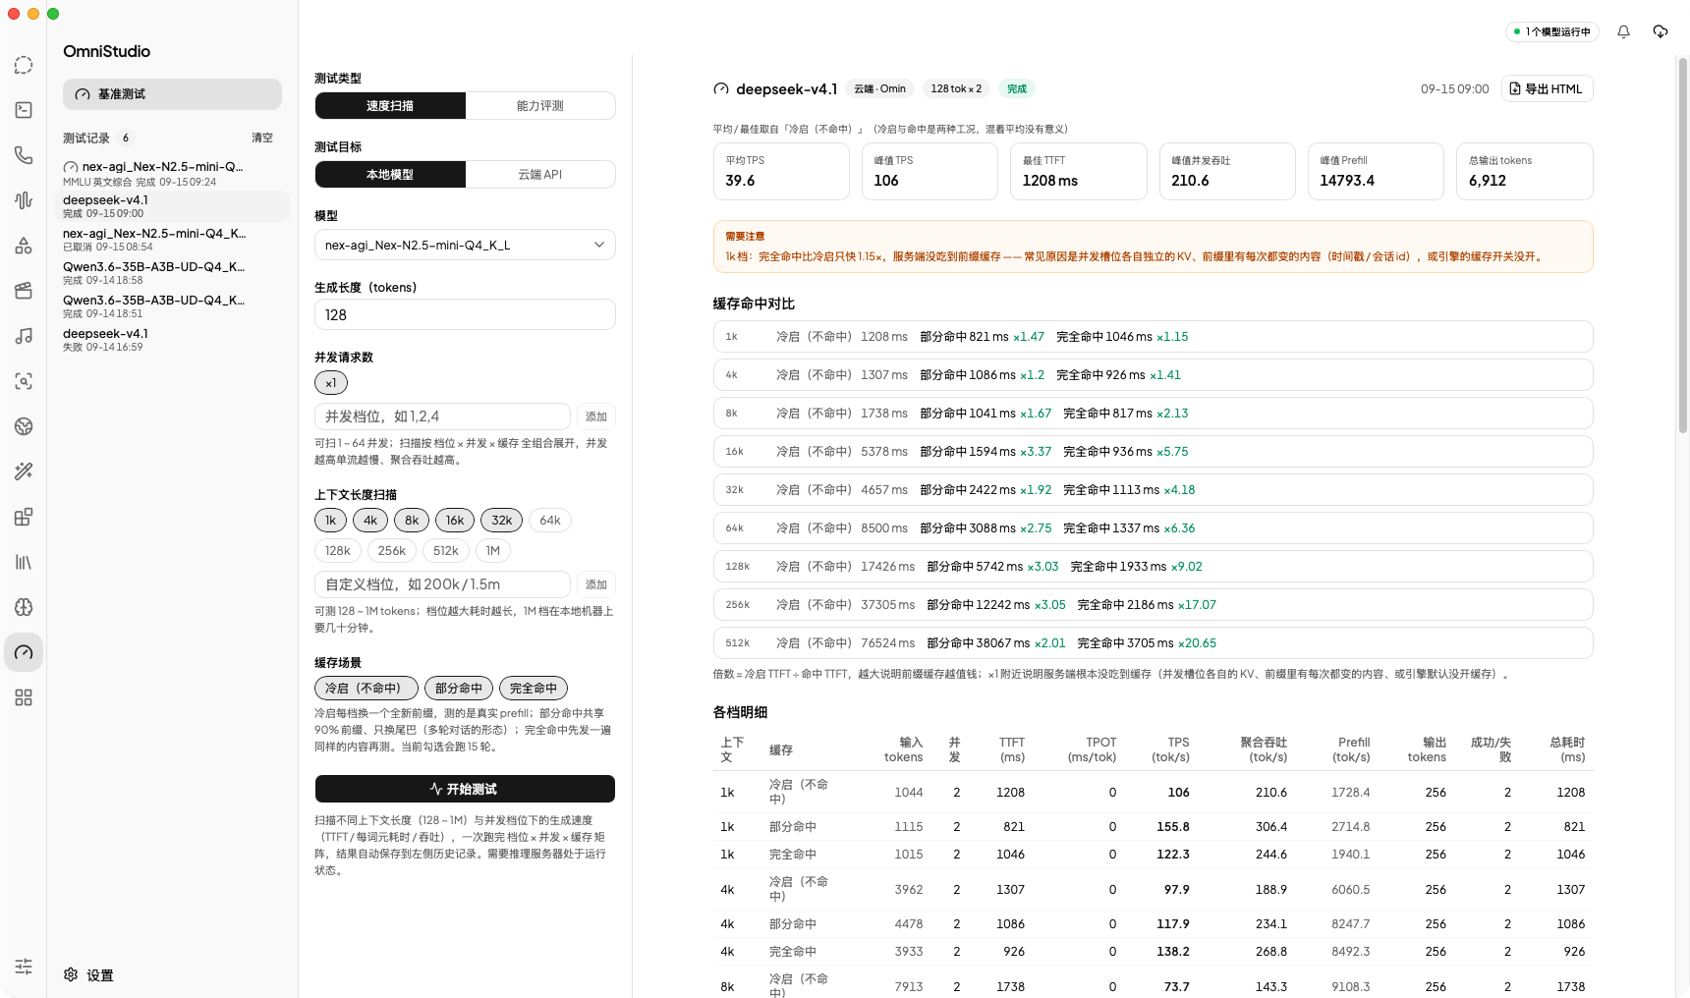Open the four-square grid icon in sidebar
Viewport: 1690px width, 998px height.
[x=24, y=697]
